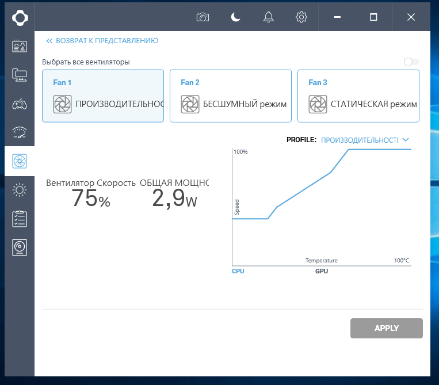This screenshot has width=439, height=385.
Task: Click the APPLY button
Action: [386, 328]
